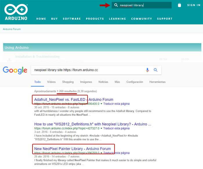Open New NeoPixel Painter Library result
The image size is (203, 169).
[x=72, y=149]
